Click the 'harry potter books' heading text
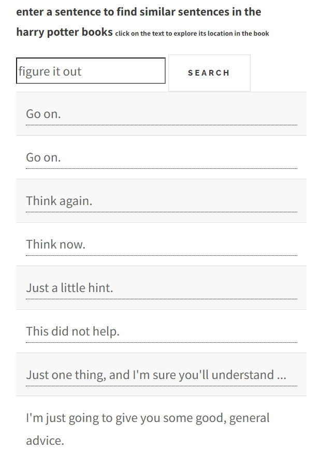Screen dimensions: 320x451 click(x=64, y=32)
